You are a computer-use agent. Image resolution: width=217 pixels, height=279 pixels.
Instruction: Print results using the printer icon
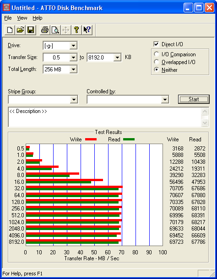point(45,30)
